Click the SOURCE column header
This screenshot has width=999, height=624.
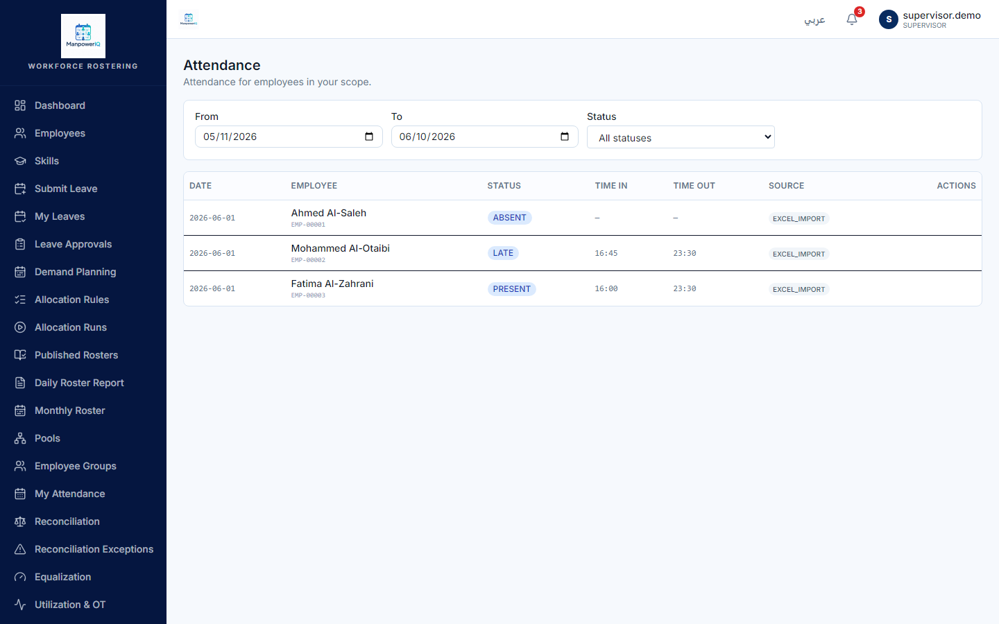point(787,186)
